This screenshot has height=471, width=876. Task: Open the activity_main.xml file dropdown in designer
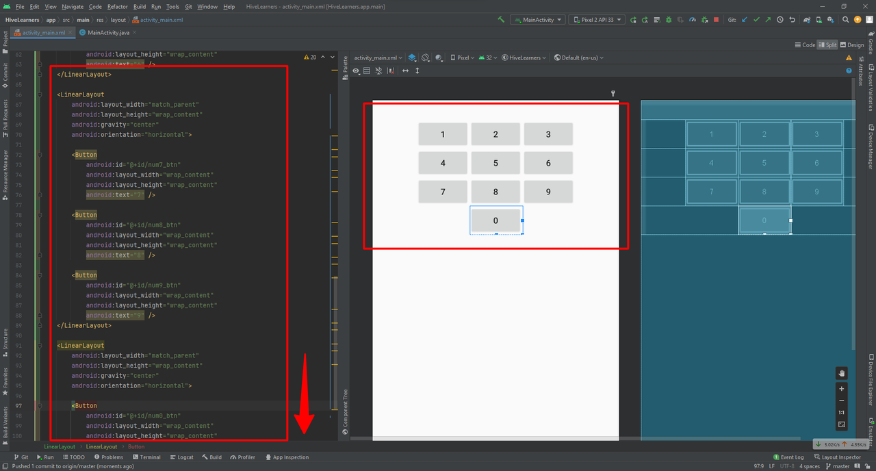tap(378, 58)
